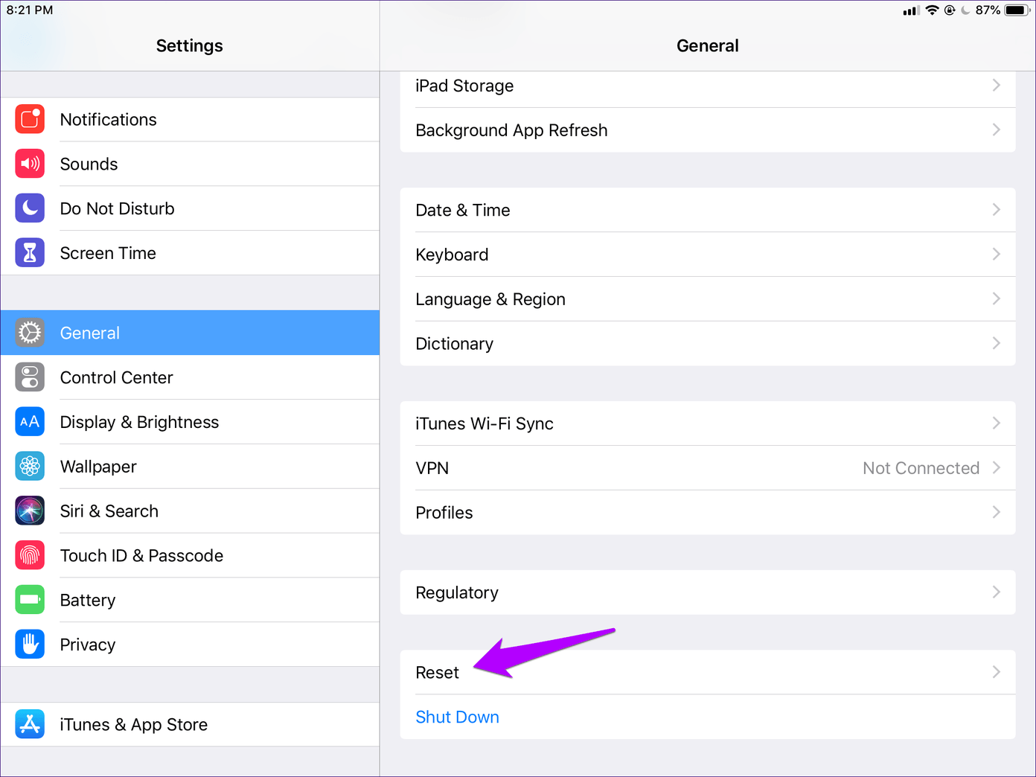1036x777 pixels.
Task: Tap the green Battery icon
Action: point(30,600)
